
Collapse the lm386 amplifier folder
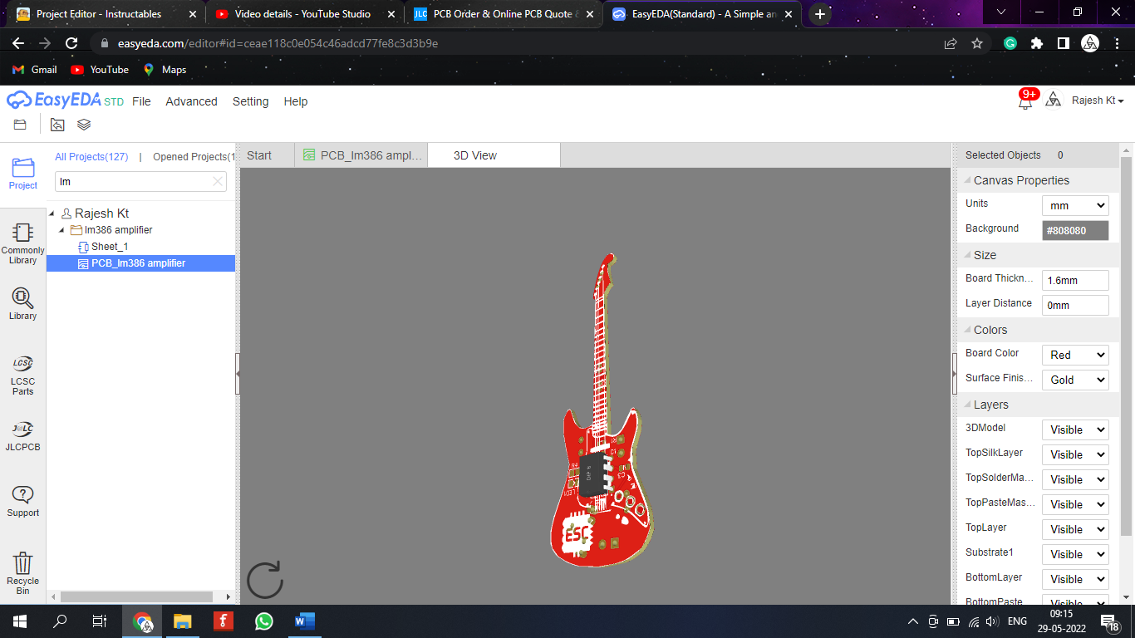pos(61,230)
